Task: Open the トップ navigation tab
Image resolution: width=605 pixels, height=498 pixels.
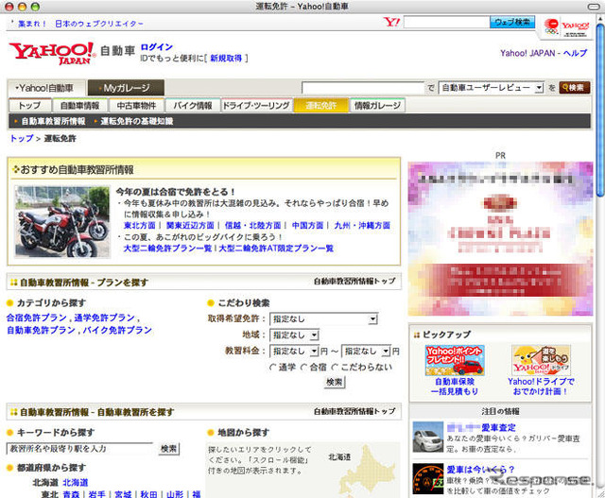Action: pyautogui.click(x=29, y=105)
